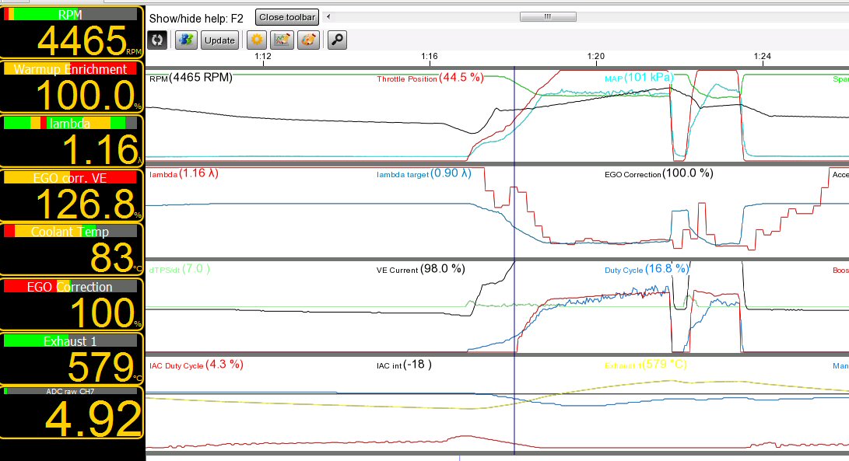Click the blue and green figures toolbar icon
The image size is (849, 461).
186,40
